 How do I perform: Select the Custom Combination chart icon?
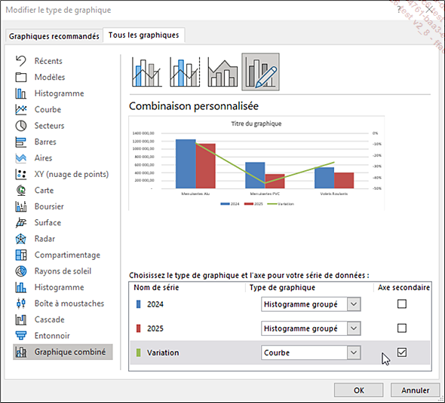260,72
